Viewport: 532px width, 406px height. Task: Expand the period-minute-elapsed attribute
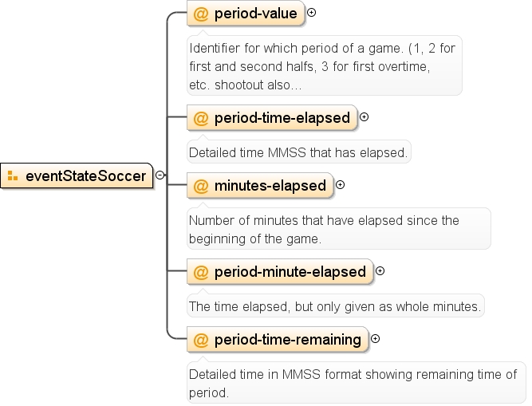tap(380, 271)
